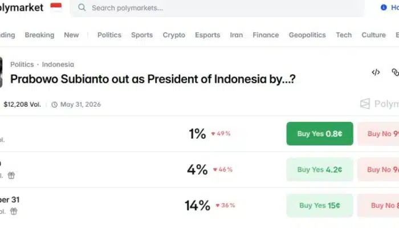Select the Breaking tab
Viewport: 399px width, 228px height.
(x=39, y=35)
